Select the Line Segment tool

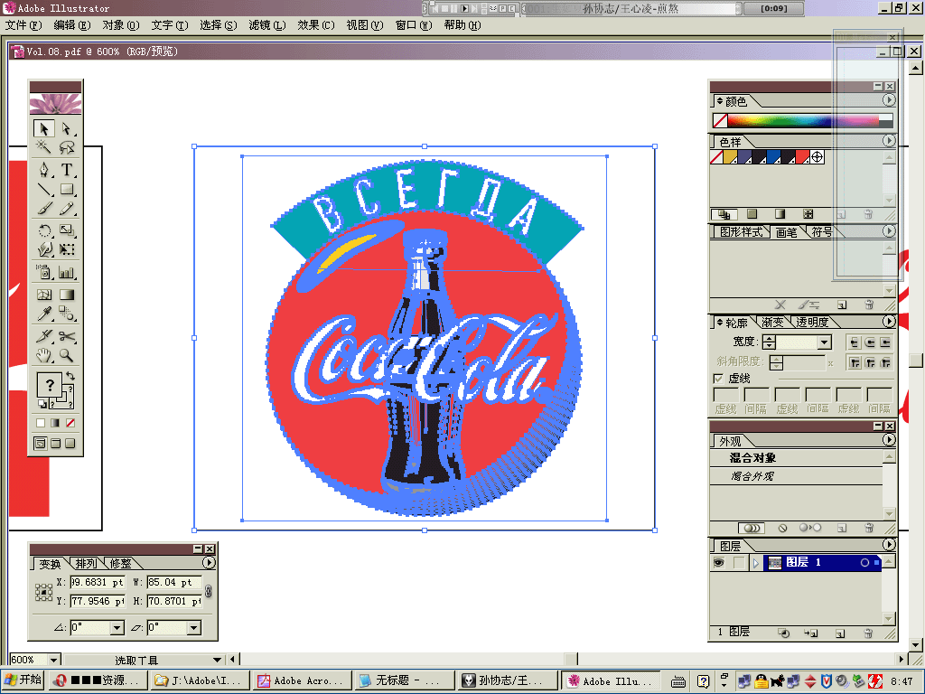[44, 189]
